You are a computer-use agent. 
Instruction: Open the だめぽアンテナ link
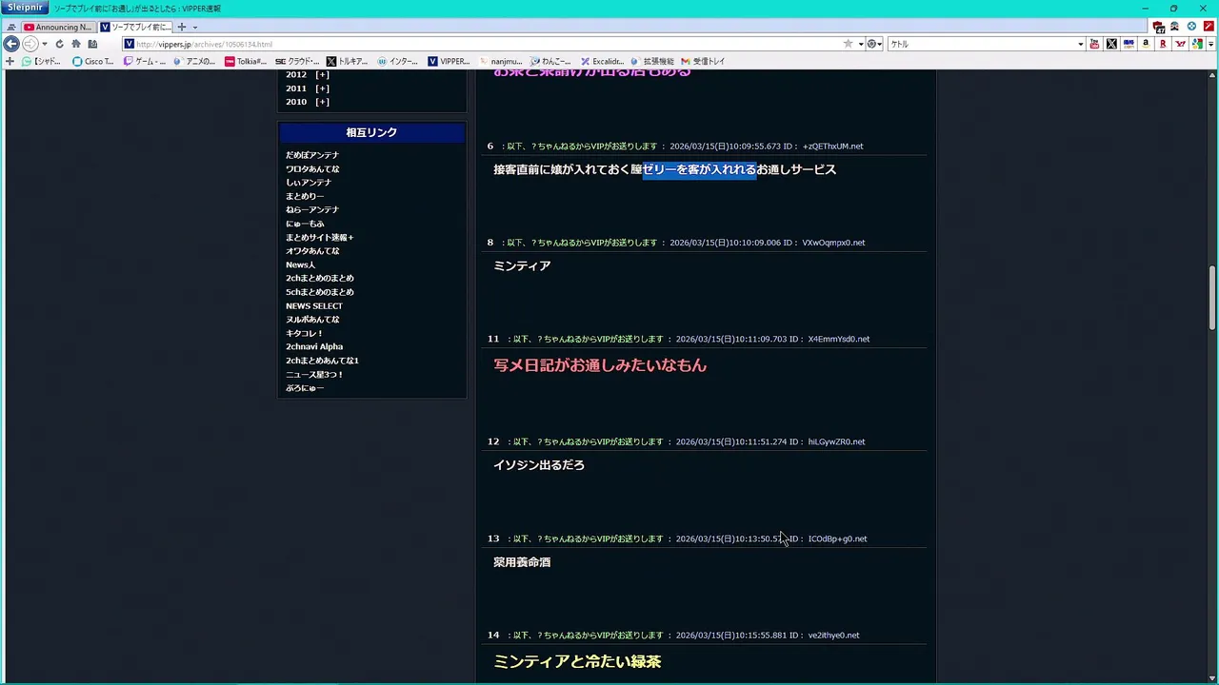312,155
